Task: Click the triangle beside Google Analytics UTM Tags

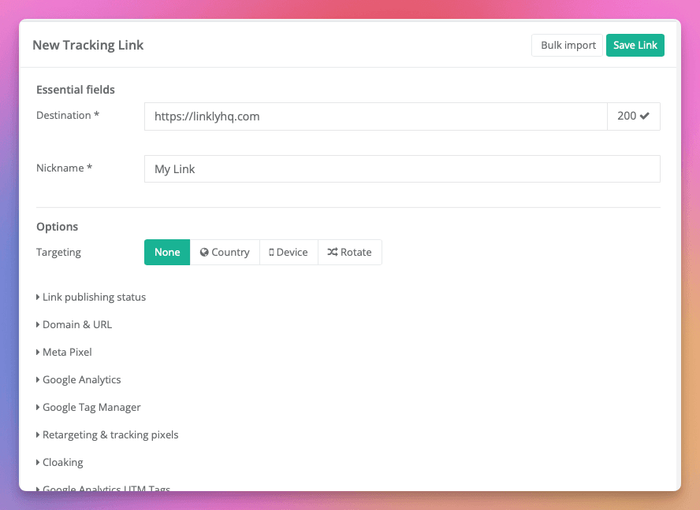Action: [x=37, y=489]
